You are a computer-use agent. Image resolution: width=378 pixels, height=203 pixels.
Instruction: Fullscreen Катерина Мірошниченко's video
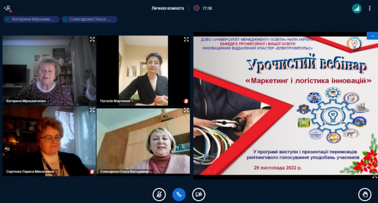tap(92, 40)
